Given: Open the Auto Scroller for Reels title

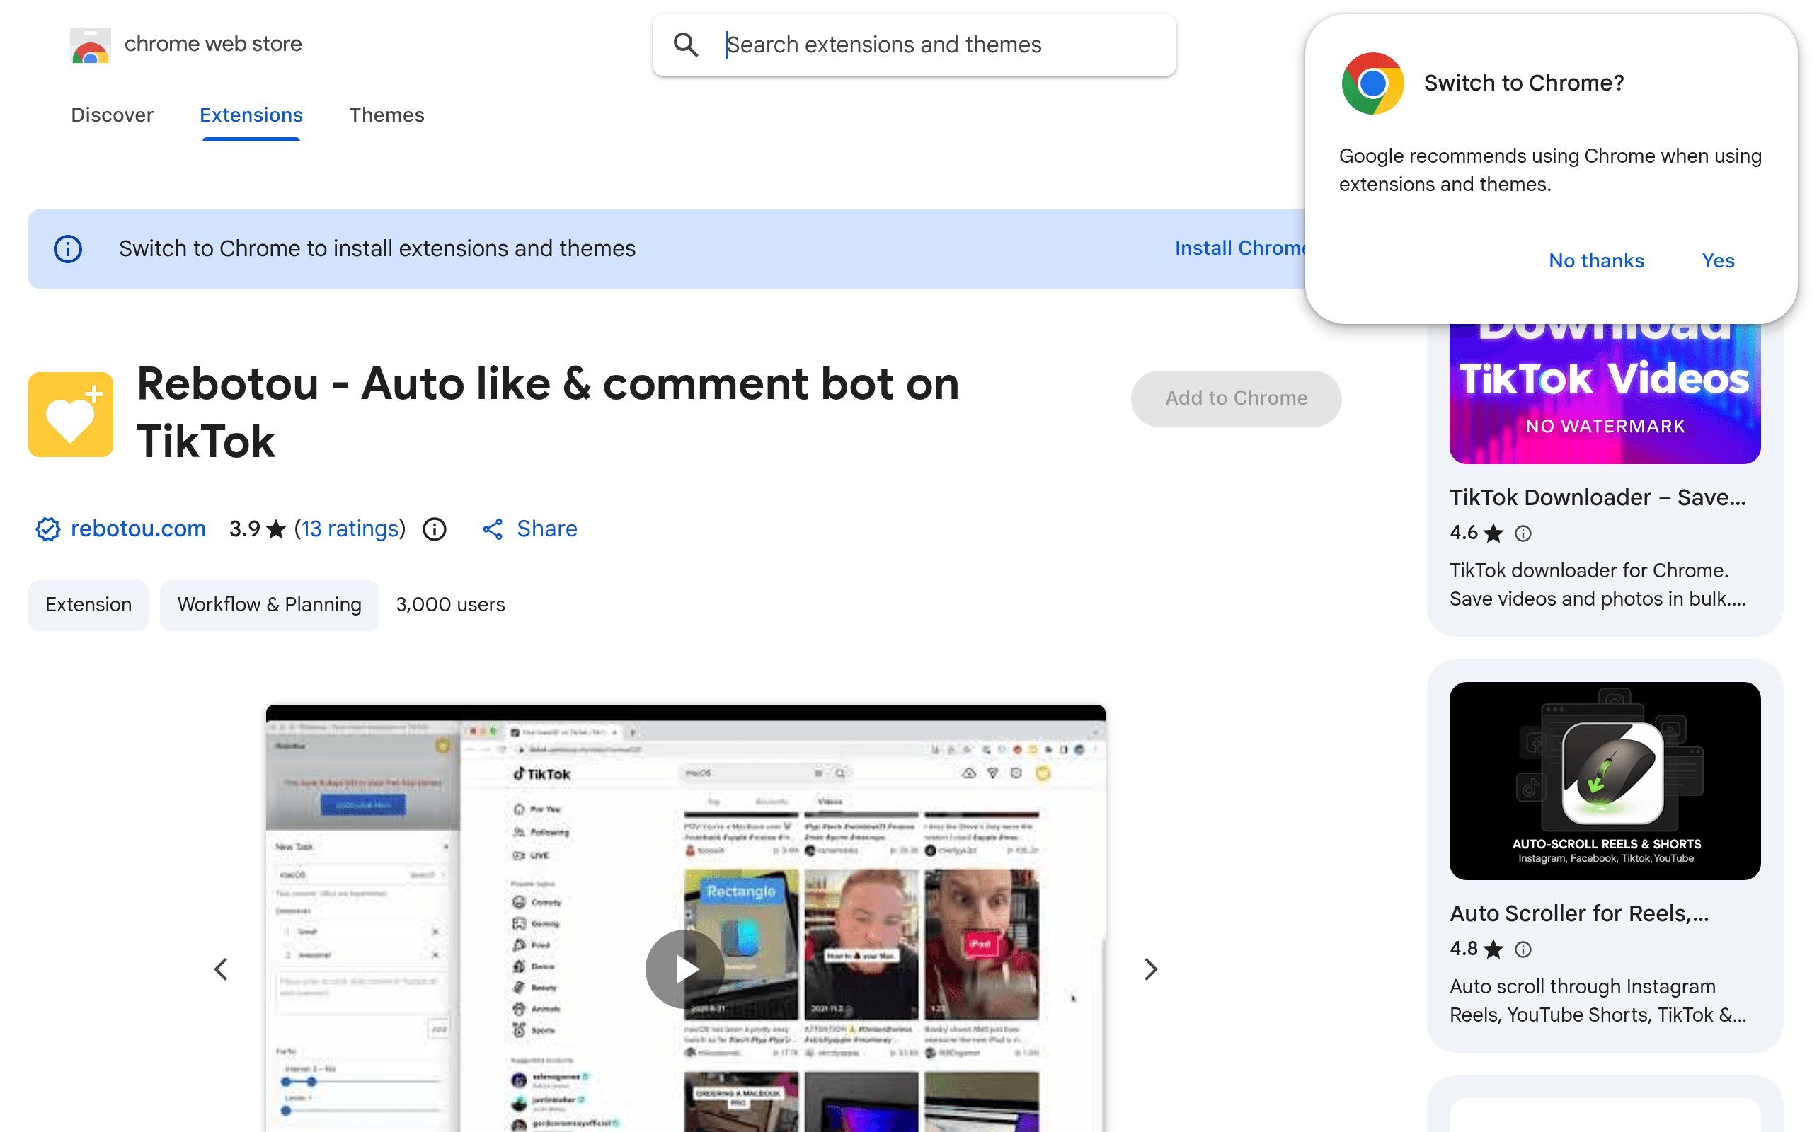Looking at the screenshot, I should (1579, 914).
